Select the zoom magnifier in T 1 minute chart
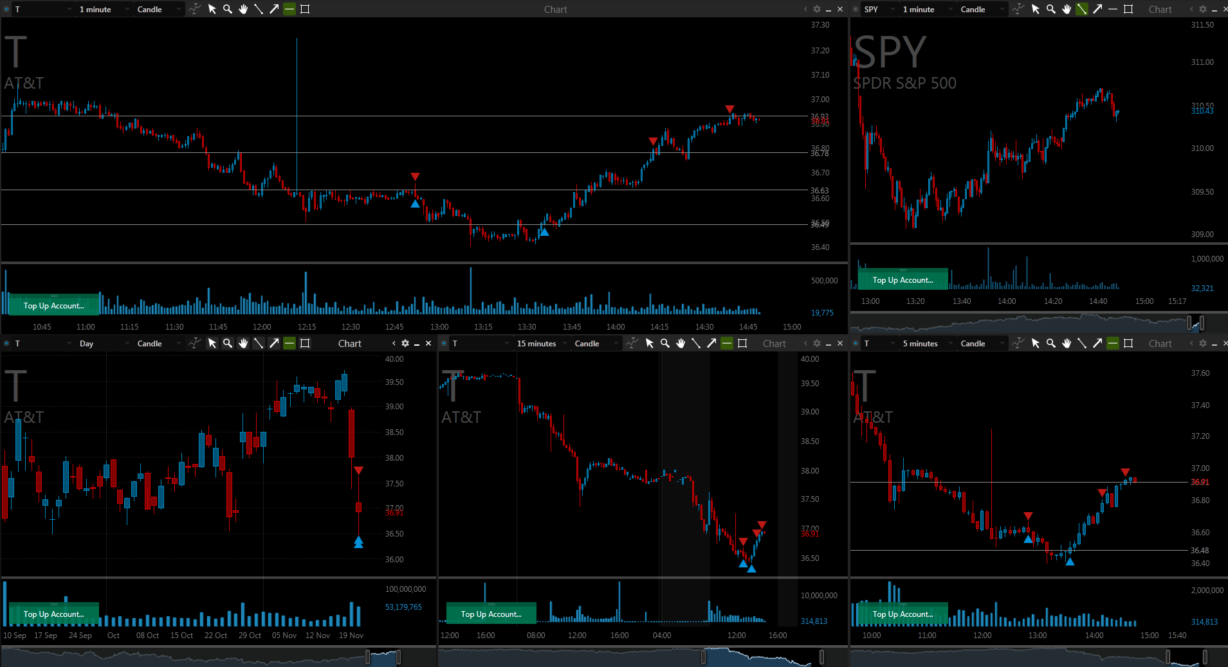The image size is (1228, 667). (228, 9)
